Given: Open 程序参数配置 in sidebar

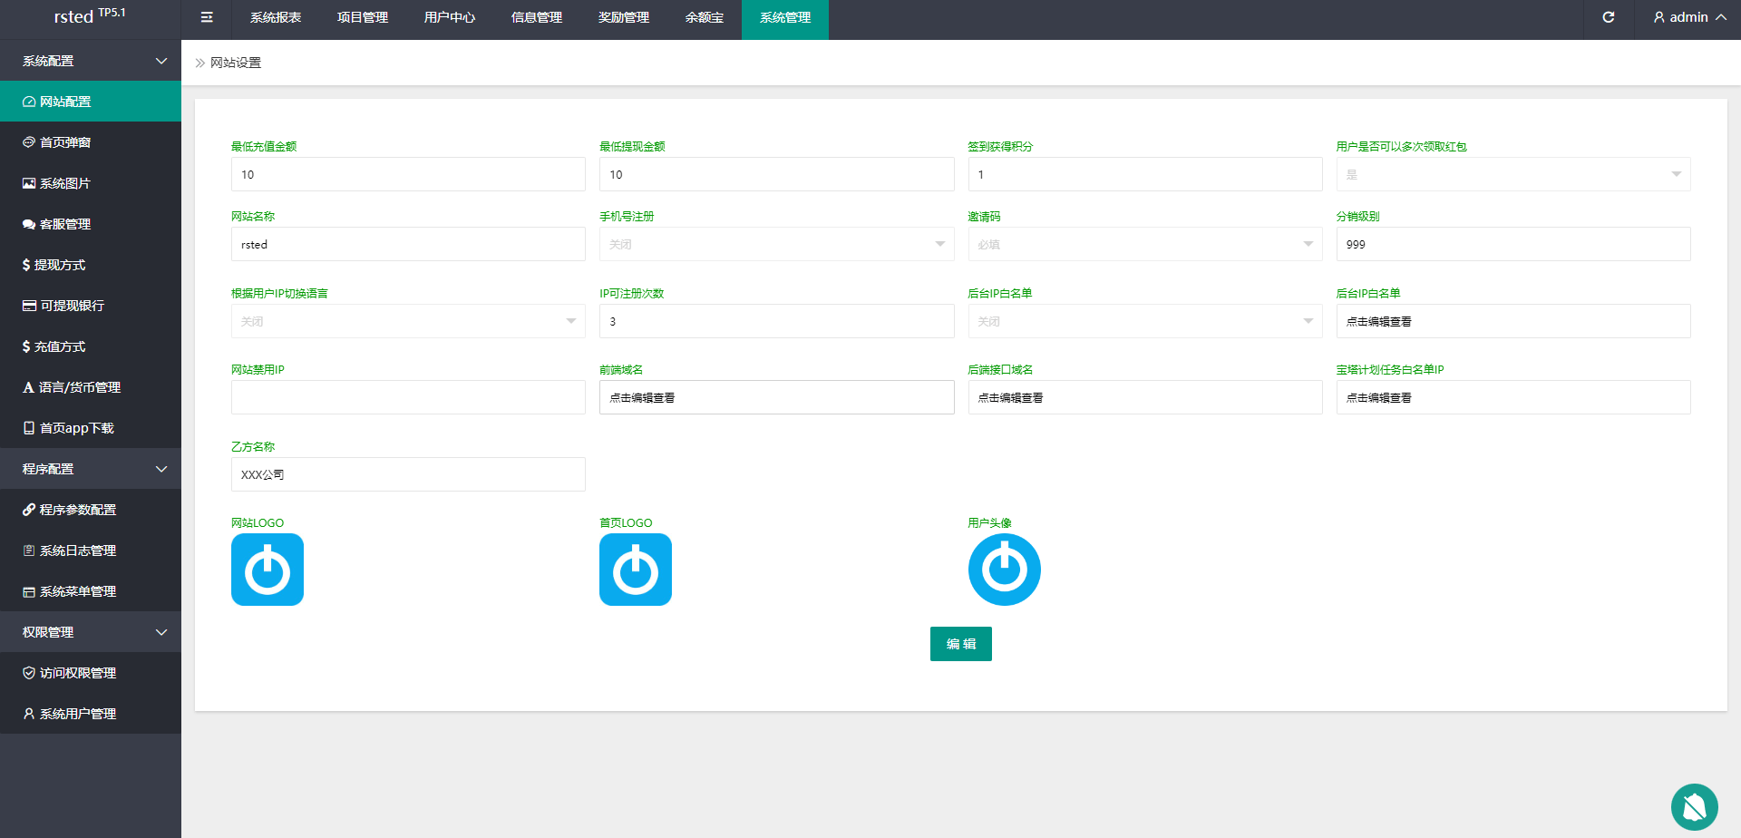Looking at the screenshot, I should pyautogui.click(x=78, y=510).
